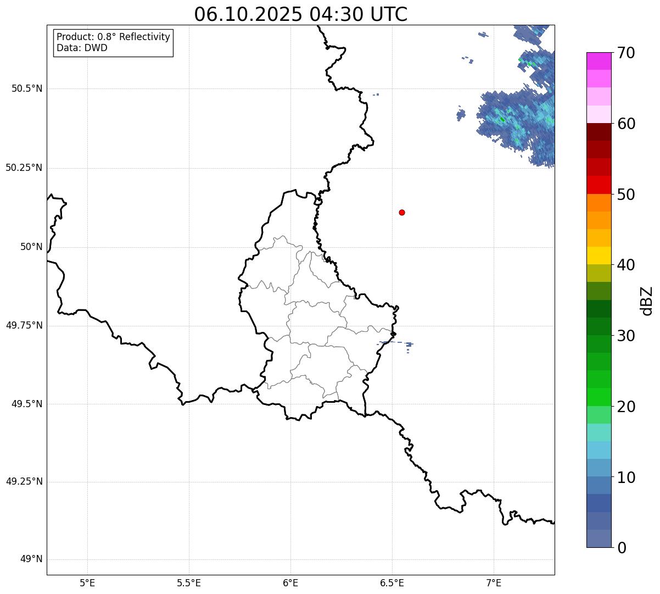660x594 pixels.
Task: Pick the bright green swatch above 20 dBZ
Action: (599, 397)
